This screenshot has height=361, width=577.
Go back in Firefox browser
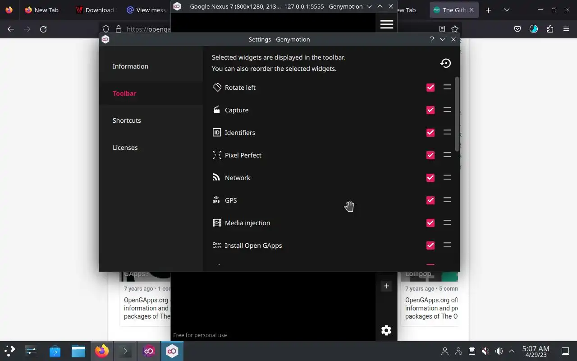point(11,29)
